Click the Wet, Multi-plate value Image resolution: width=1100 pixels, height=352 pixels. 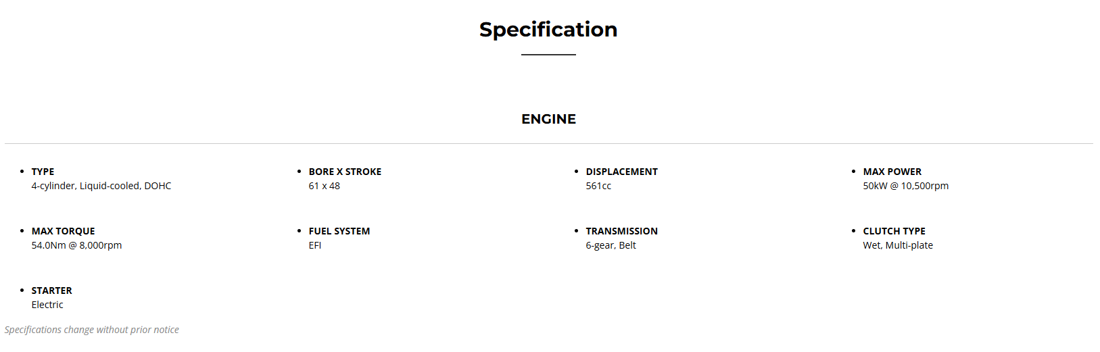click(898, 245)
